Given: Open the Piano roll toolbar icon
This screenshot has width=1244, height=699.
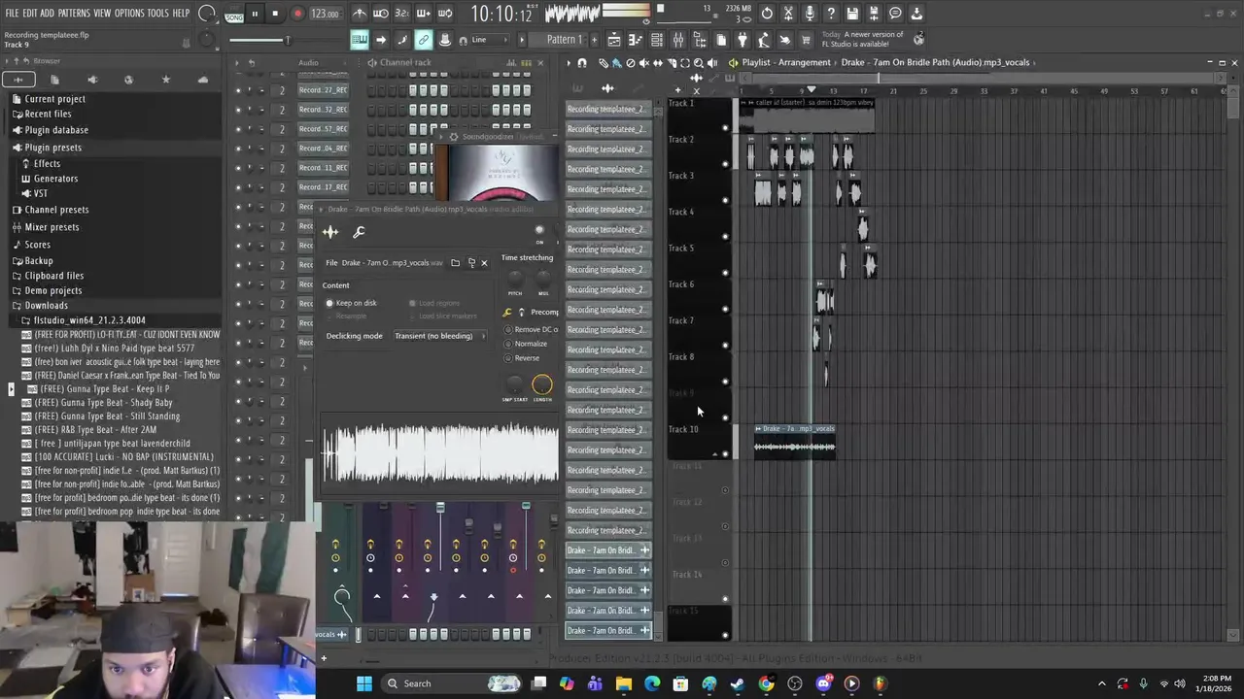Looking at the screenshot, I should coord(636,40).
